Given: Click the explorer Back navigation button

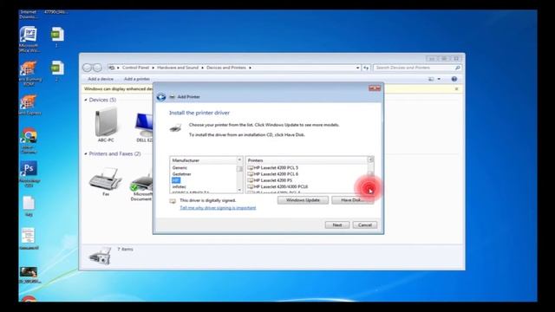Looking at the screenshot, I should 87,68.
